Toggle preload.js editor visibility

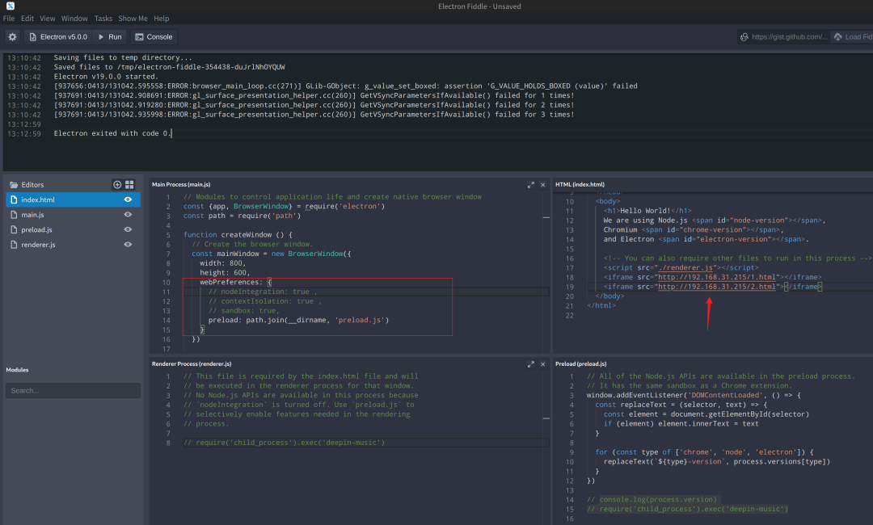click(128, 229)
